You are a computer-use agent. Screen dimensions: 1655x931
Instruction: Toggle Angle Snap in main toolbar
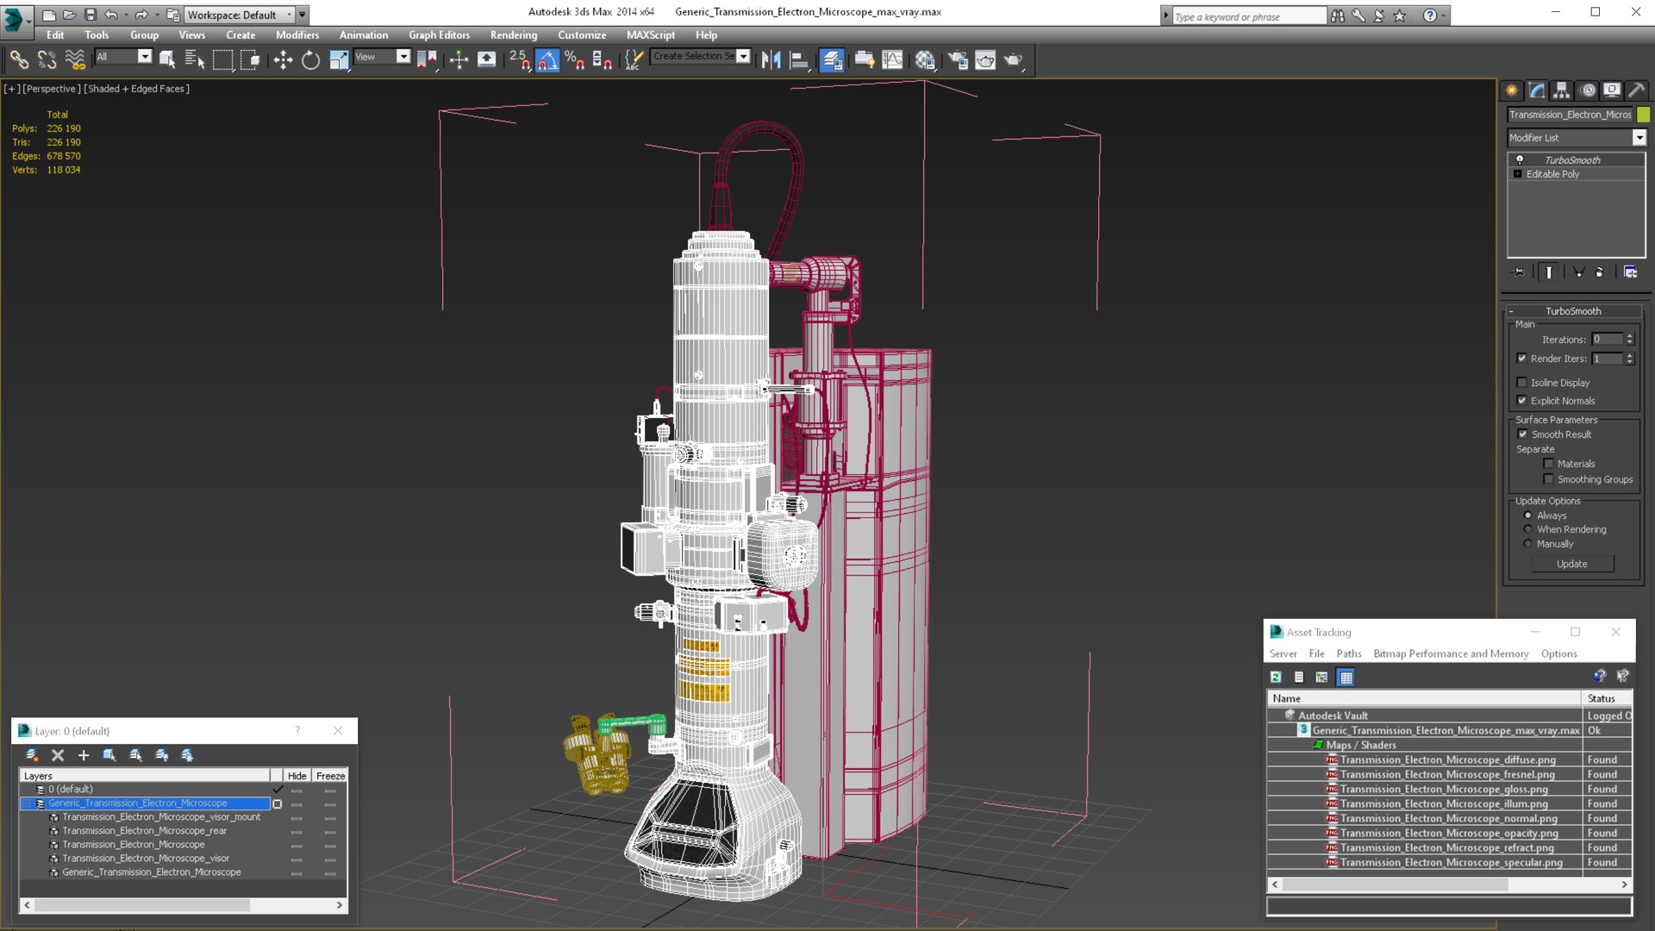pos(547,59)
